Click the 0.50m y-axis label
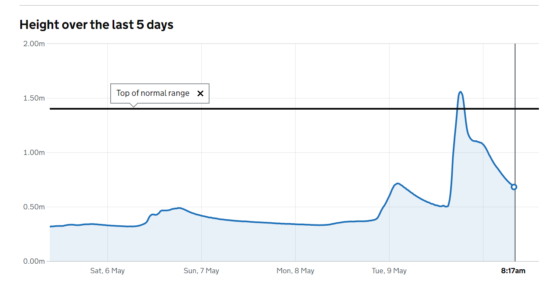This screenshot has width=551, height=284. pyautogui.click(x=34, y=207)
